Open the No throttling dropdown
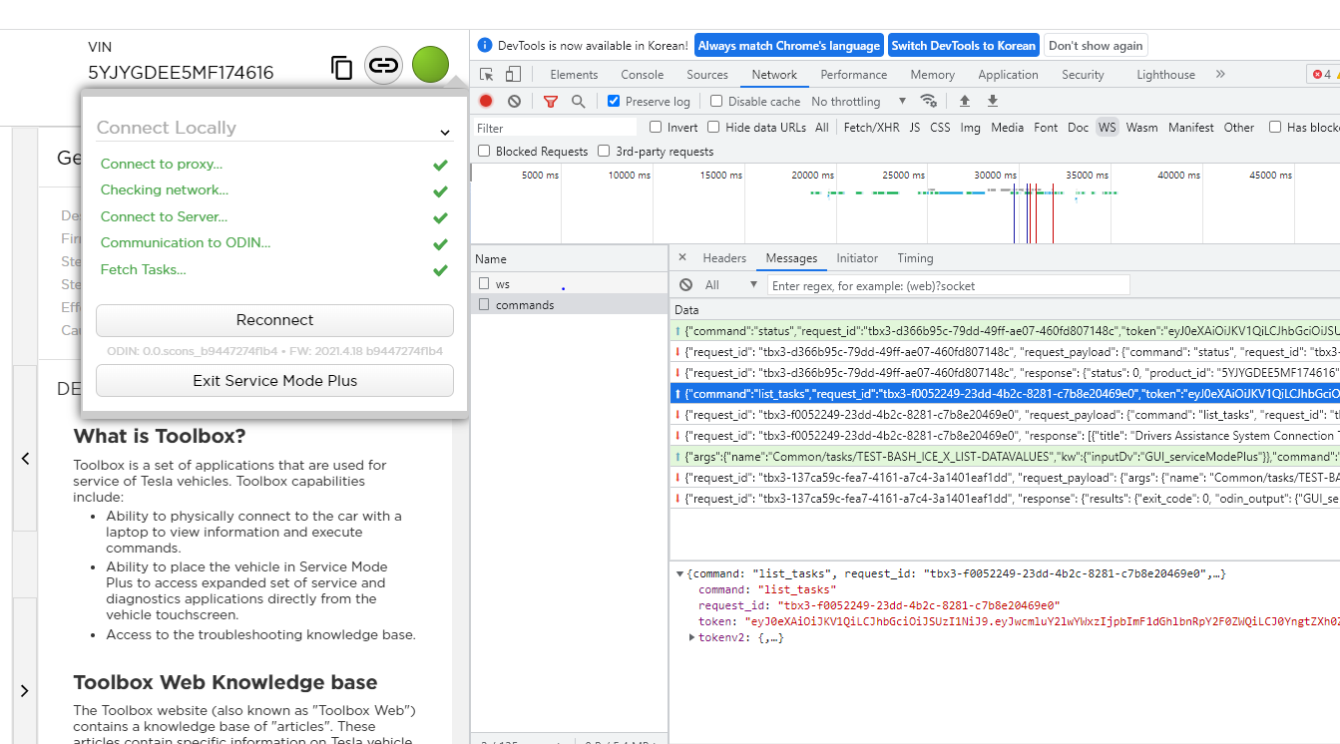Screen dimensions: 1340x744 tap(859, 101)
